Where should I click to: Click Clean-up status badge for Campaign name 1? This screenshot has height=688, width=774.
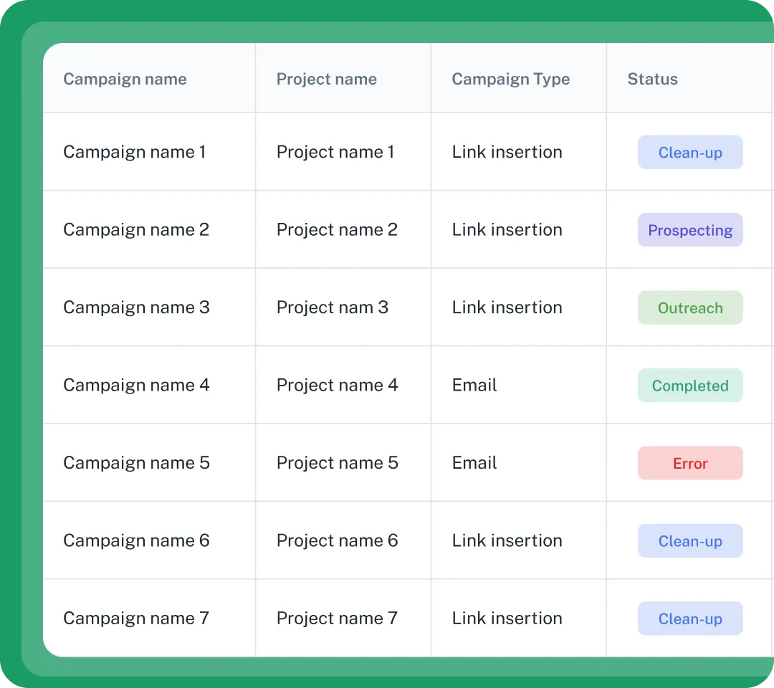pyautogui.click(x=690, y=153)
